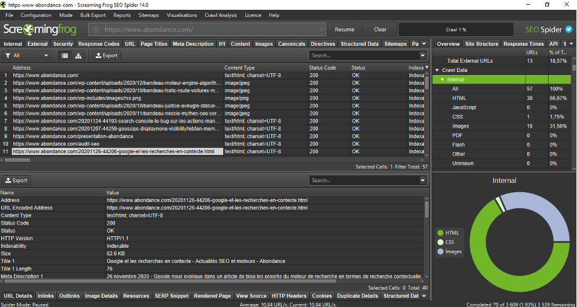Open the Reports menu
Screen dimensions: 577x307
click(x=122, y=15)
